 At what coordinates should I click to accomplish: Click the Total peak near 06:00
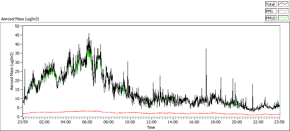[x=89, y=33]
